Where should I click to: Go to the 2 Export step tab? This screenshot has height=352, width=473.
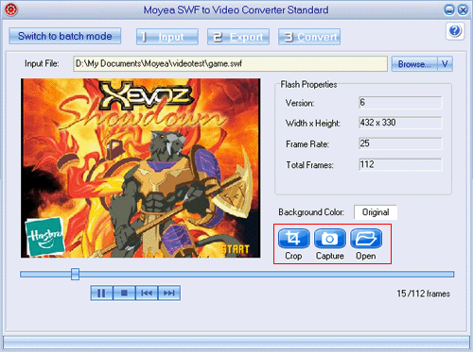pos(238,37)
